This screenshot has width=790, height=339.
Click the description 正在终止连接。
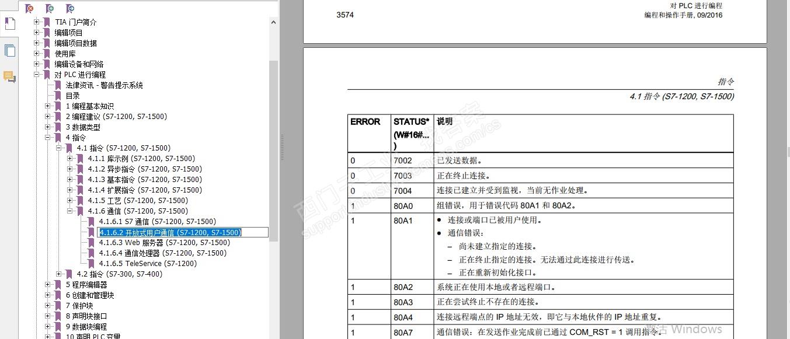[464, 176]
